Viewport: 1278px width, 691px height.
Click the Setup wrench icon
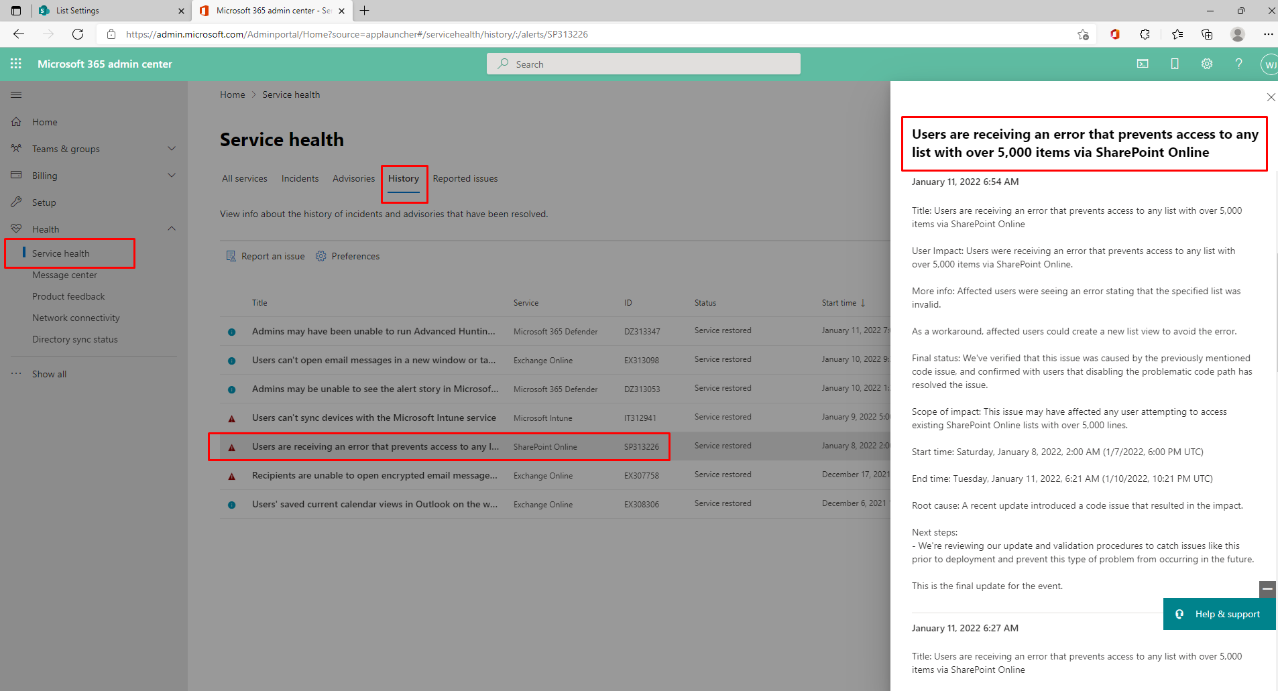[16, 202]
